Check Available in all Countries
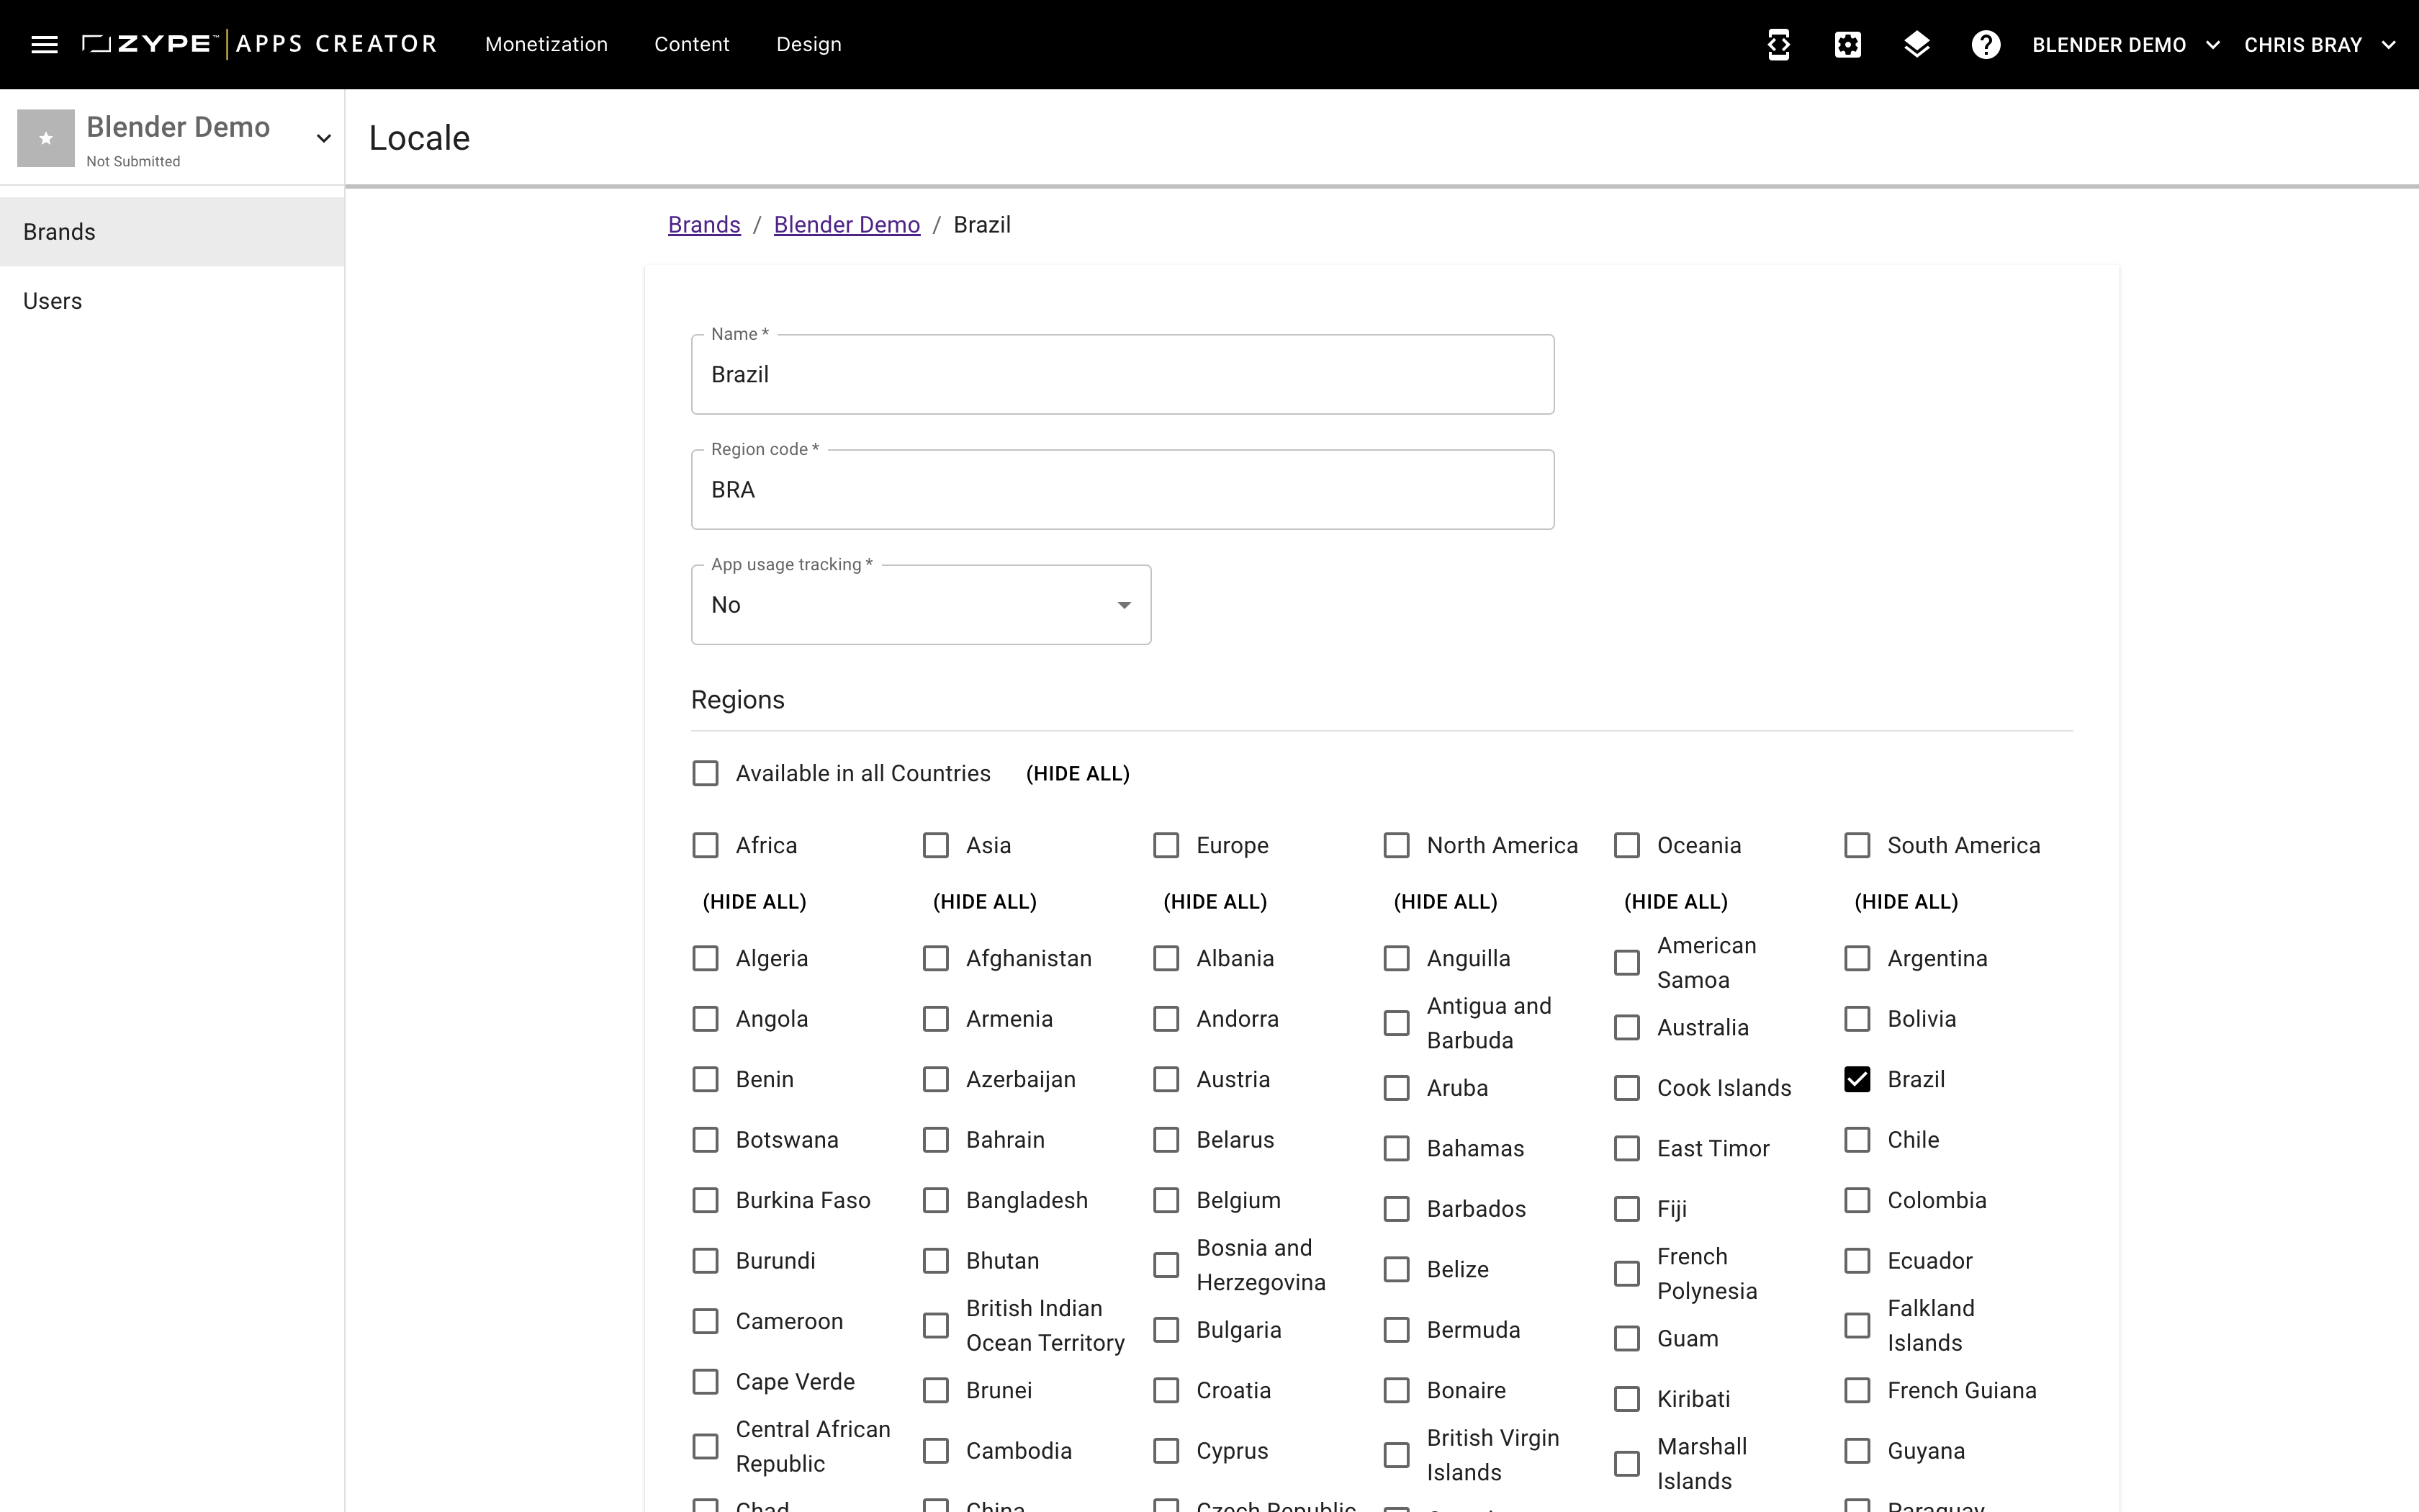Viewport: 2419px width, 1512px height. point(706,773)
